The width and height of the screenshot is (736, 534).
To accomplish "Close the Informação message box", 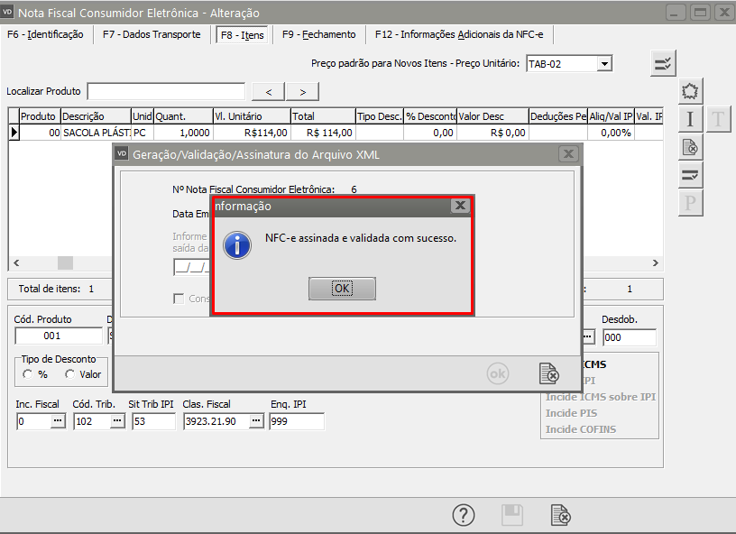I will (460, 206).
